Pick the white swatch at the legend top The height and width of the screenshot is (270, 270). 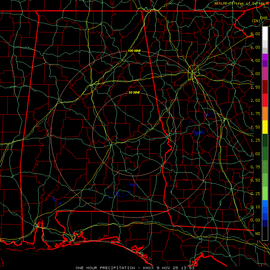pos(265,34)
